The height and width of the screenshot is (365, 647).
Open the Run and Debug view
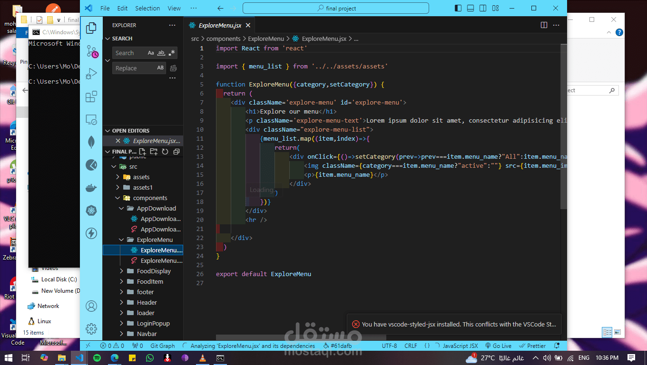(x=91, y=74)
